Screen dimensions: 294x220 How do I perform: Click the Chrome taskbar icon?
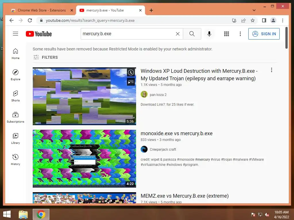tap(41, 214)
